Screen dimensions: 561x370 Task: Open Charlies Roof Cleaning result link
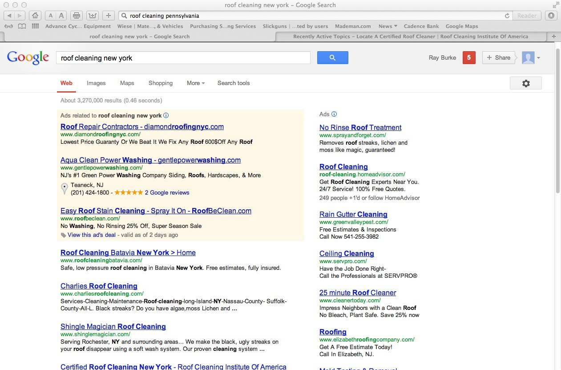point(99,286)
